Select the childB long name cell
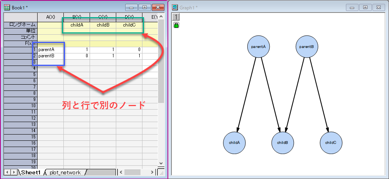The image size is (389, 179). (103, 25)
